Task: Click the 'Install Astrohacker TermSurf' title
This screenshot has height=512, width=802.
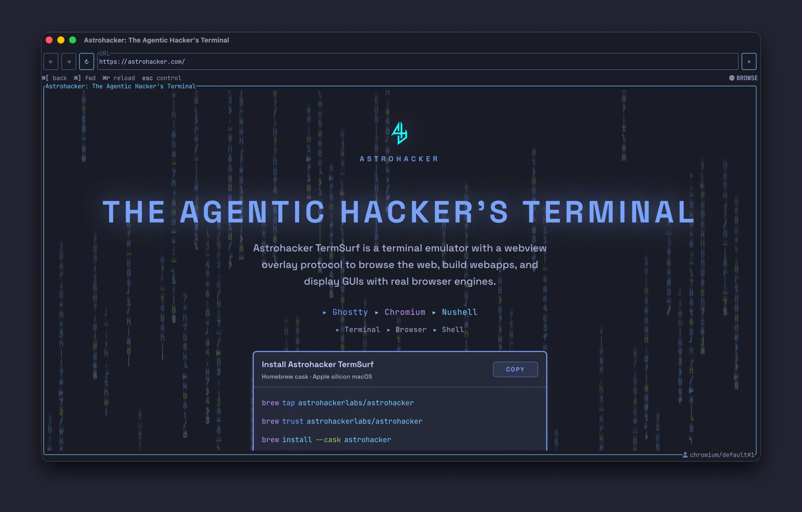Action: coord(318,364)
